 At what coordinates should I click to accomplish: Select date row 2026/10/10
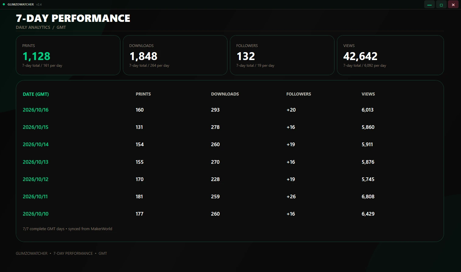(x=230, y=214)
